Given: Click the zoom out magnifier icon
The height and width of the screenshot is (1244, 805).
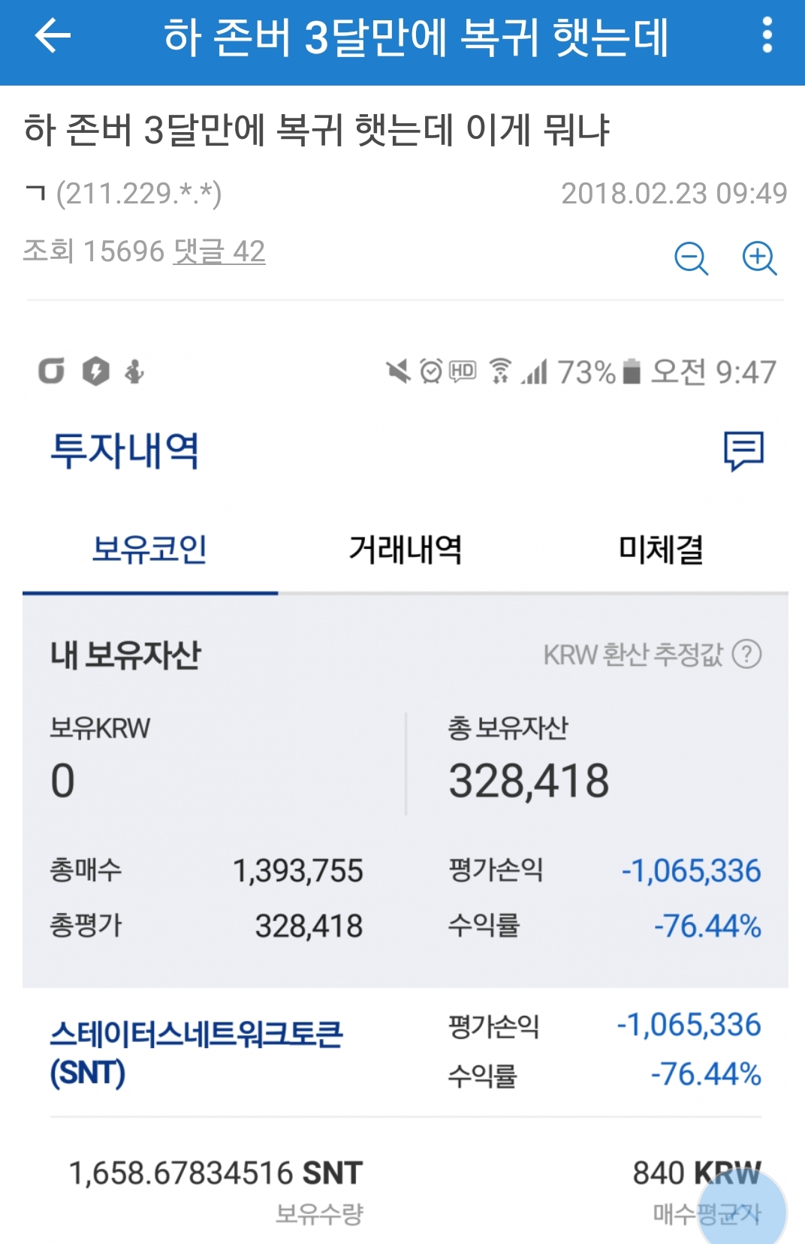Looking at the screenshot, I should 691,259.
